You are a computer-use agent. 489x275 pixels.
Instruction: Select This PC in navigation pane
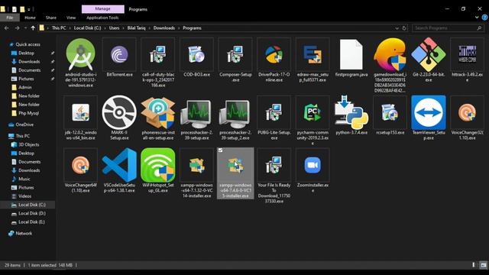(23, 136)
